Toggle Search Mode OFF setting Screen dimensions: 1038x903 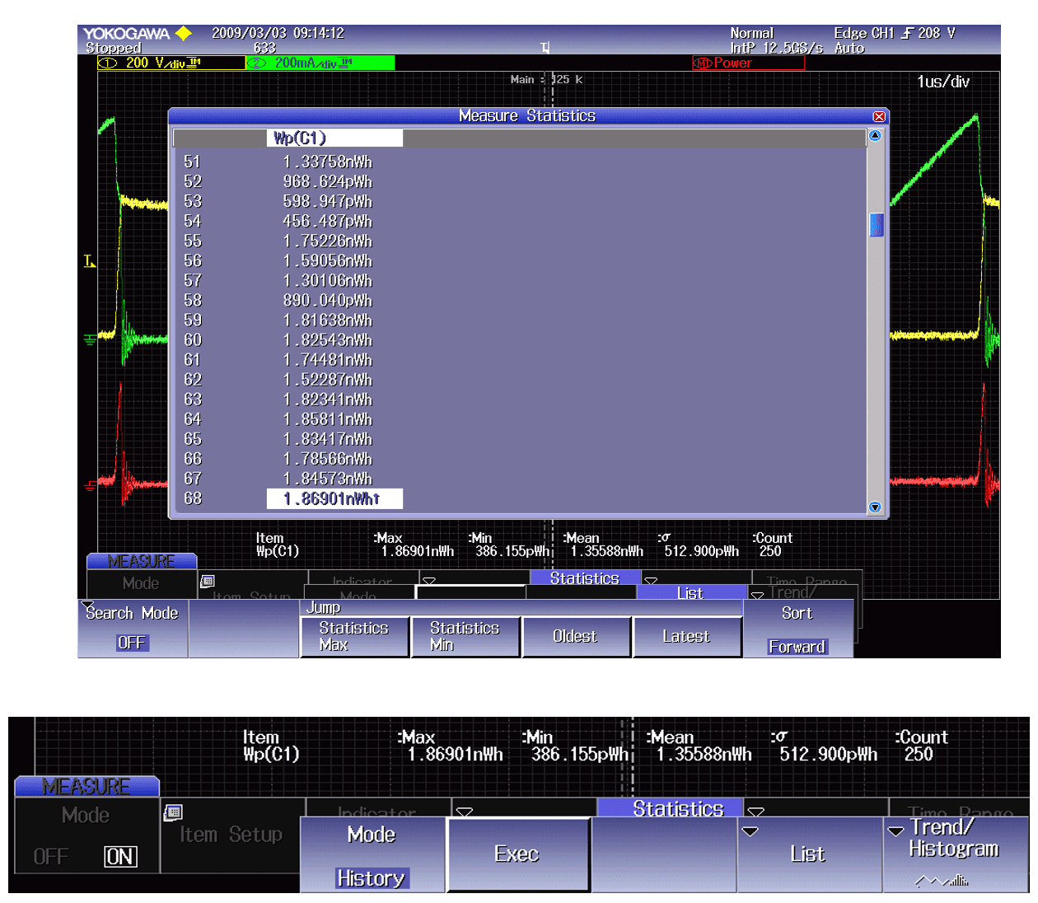click(132, 643)
